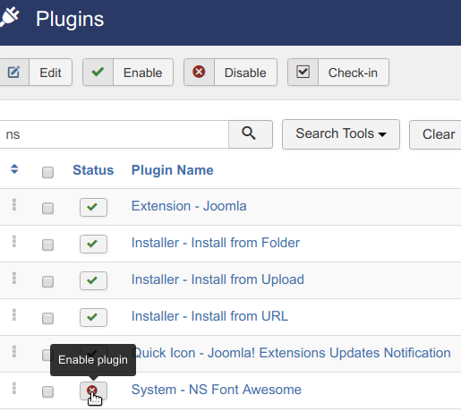Click drag handle of Install from Upload row

tap(14, 278)
